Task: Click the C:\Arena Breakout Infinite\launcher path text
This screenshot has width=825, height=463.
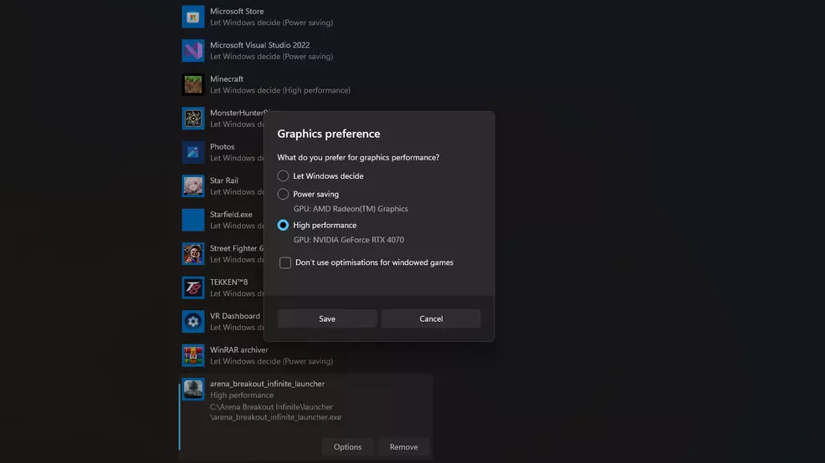Action: tap(271, 407)
